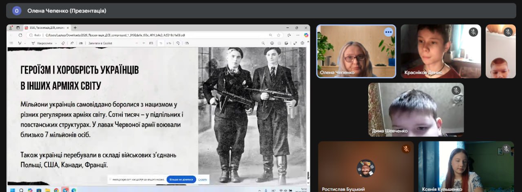Toggle the muted microphone on Красніков Денис's tile
Viewport: 522px width, 192px height.
point(473,32)
